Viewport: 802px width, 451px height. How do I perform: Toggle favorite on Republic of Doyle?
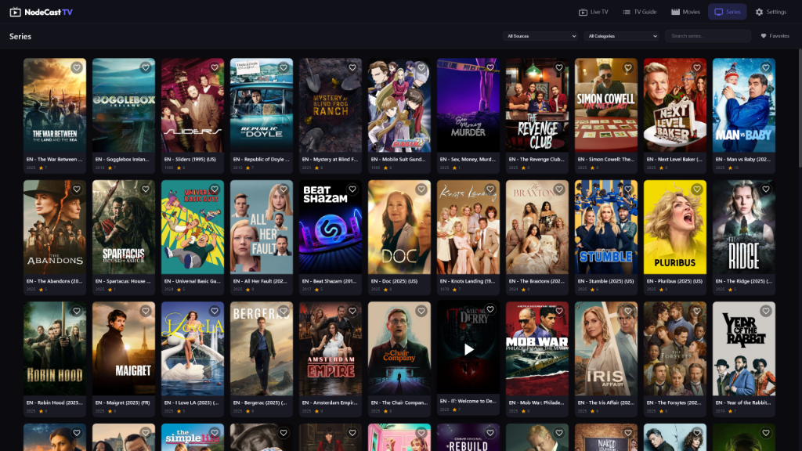284,67
